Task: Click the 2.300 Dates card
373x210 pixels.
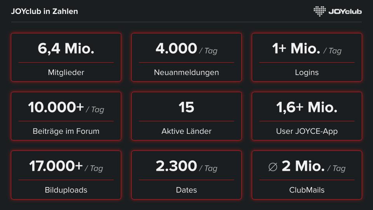Action: click(x=186, y=175)
